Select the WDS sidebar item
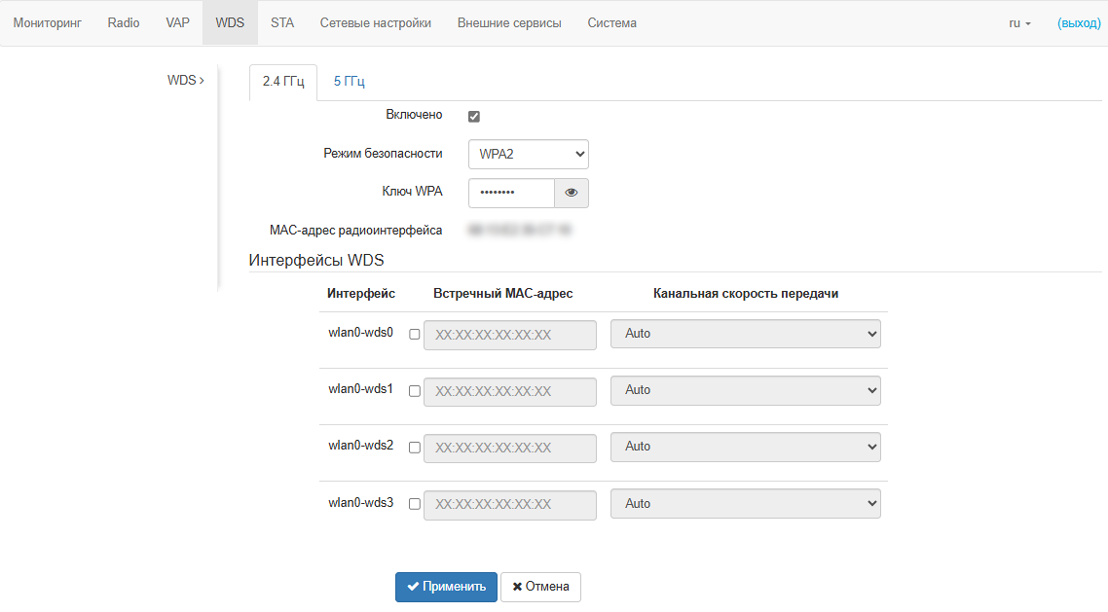This screenshot has height=612, width=1108. tap(185, 80)
